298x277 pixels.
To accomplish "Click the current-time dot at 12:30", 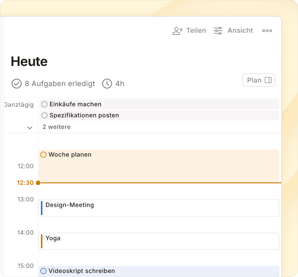I will [38, 183].
